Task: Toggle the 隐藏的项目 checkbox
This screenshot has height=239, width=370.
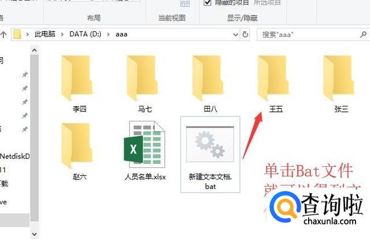Action: (207, 2)
